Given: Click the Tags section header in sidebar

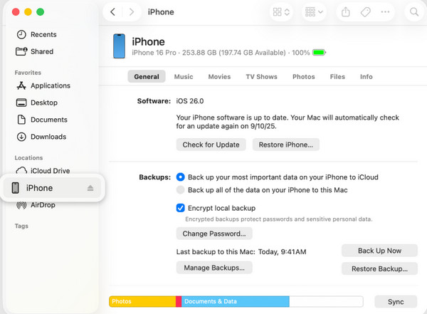Looking at the screenshot, I should [x=21, y=226].
